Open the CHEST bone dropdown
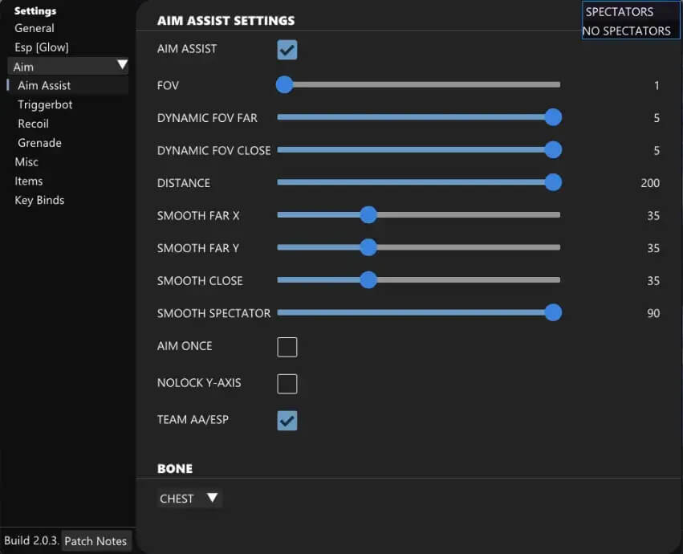 point(189,499)
